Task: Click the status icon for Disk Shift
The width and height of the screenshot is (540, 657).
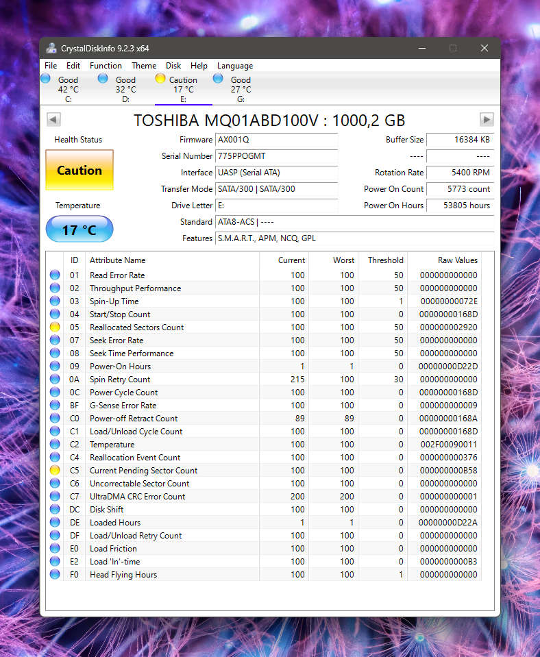Action: pyautogui.click(x=55, y=509)
